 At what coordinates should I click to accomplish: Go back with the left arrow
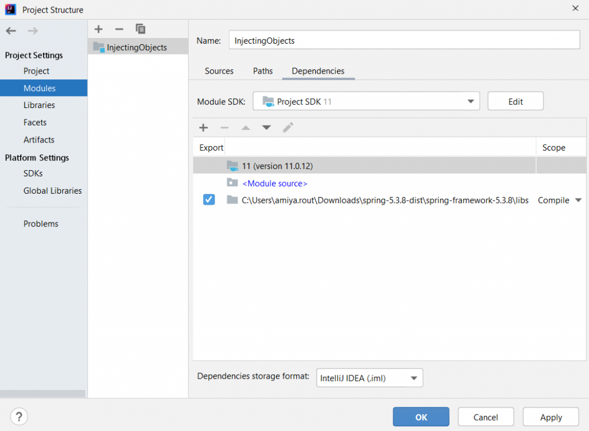point(11,31)
